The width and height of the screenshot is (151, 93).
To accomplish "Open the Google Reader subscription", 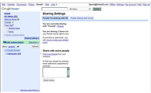I will [x=14, y=50].
